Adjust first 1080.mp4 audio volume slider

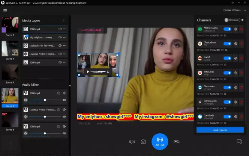click(45, 100)
